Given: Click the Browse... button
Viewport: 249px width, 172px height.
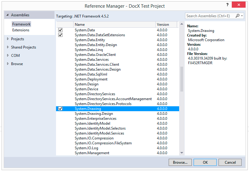Looking at the screenshot, I should [x=180, y=162].
